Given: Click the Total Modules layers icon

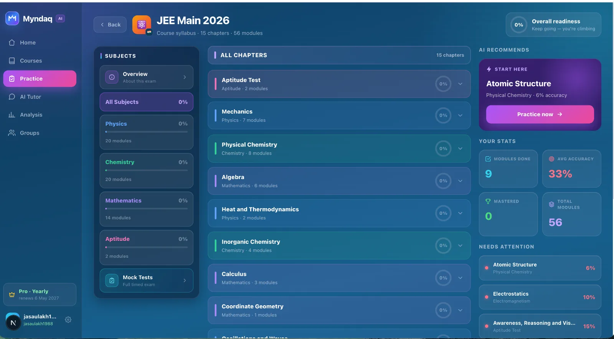Looking at the screenshot, I should pos(551,204).
